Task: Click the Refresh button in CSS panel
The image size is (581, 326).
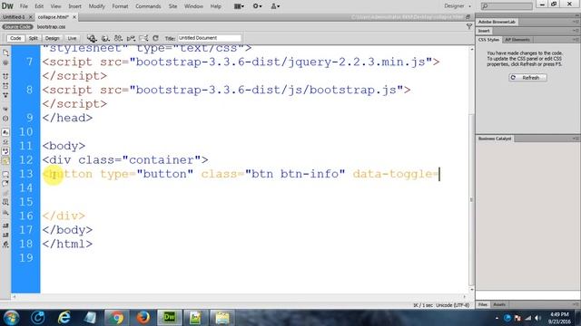Action: click(527, 78)
